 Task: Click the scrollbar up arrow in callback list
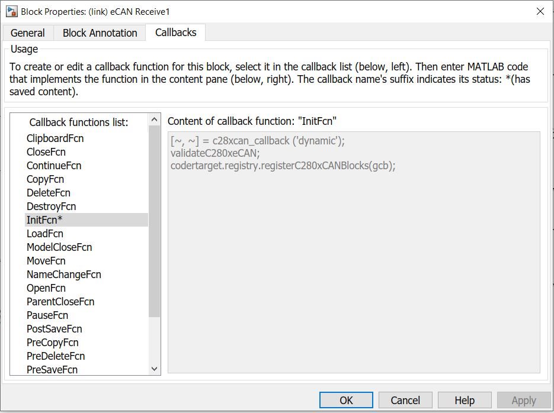tap(154, 118)
